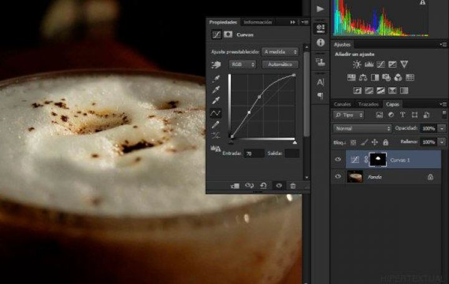Expand the Ajuste preestablecido dropdown

(280, 52)
